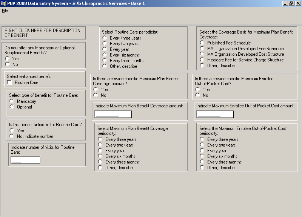Select Plan Benefit Coverage periodicity Every six months
Viewport: 302px width, 217px height.
(100, 156)
